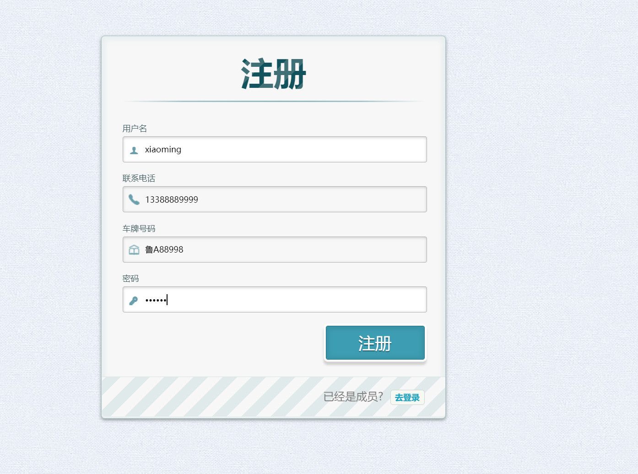Submit the form with the 注册 button
This screenshot has height=474, width=638.
tap(375, 343)
